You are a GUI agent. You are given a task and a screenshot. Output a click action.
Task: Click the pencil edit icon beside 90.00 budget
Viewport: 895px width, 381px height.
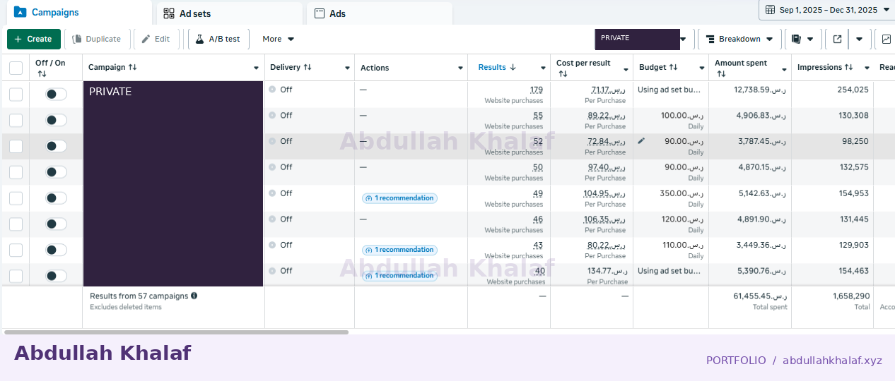[641, 141]
